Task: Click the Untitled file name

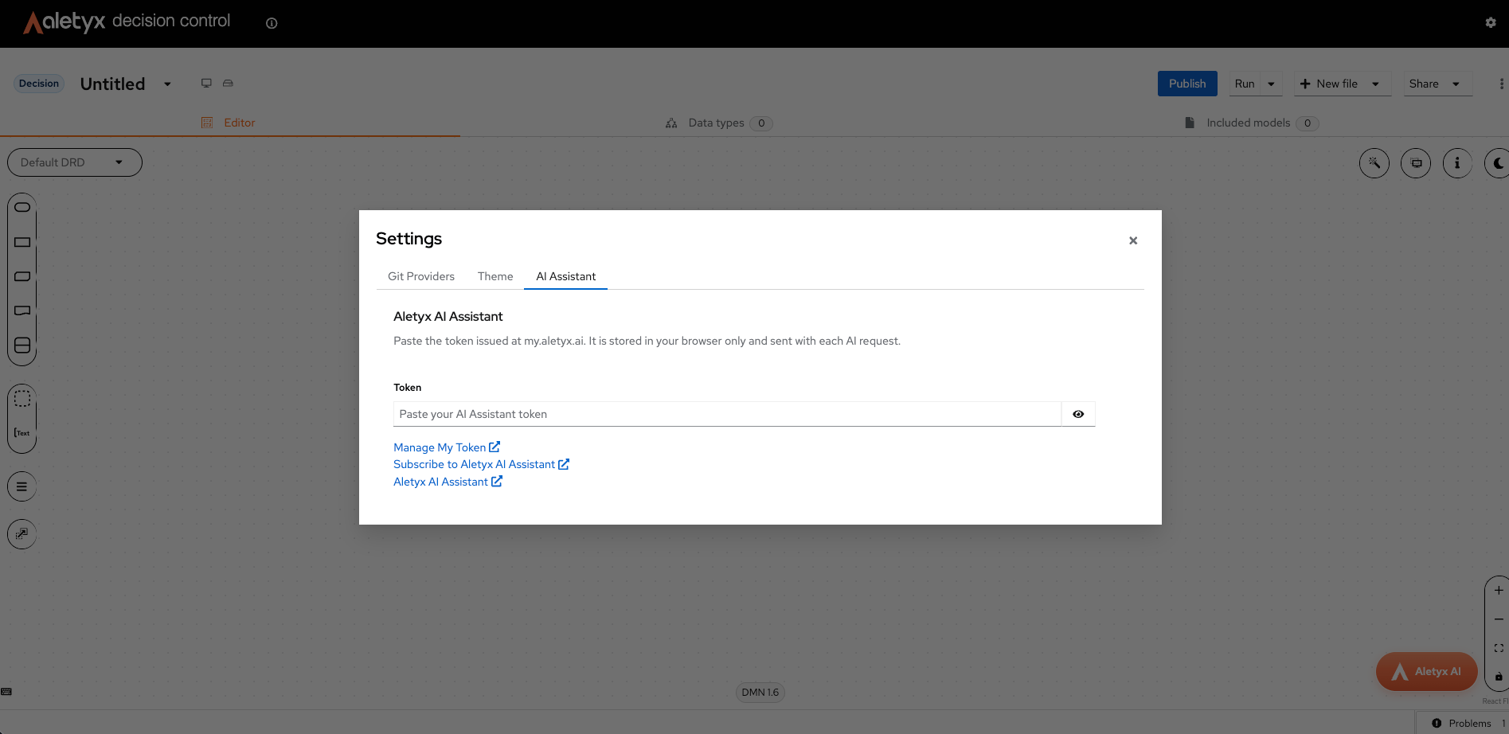Action: click(x=112, y=84)
